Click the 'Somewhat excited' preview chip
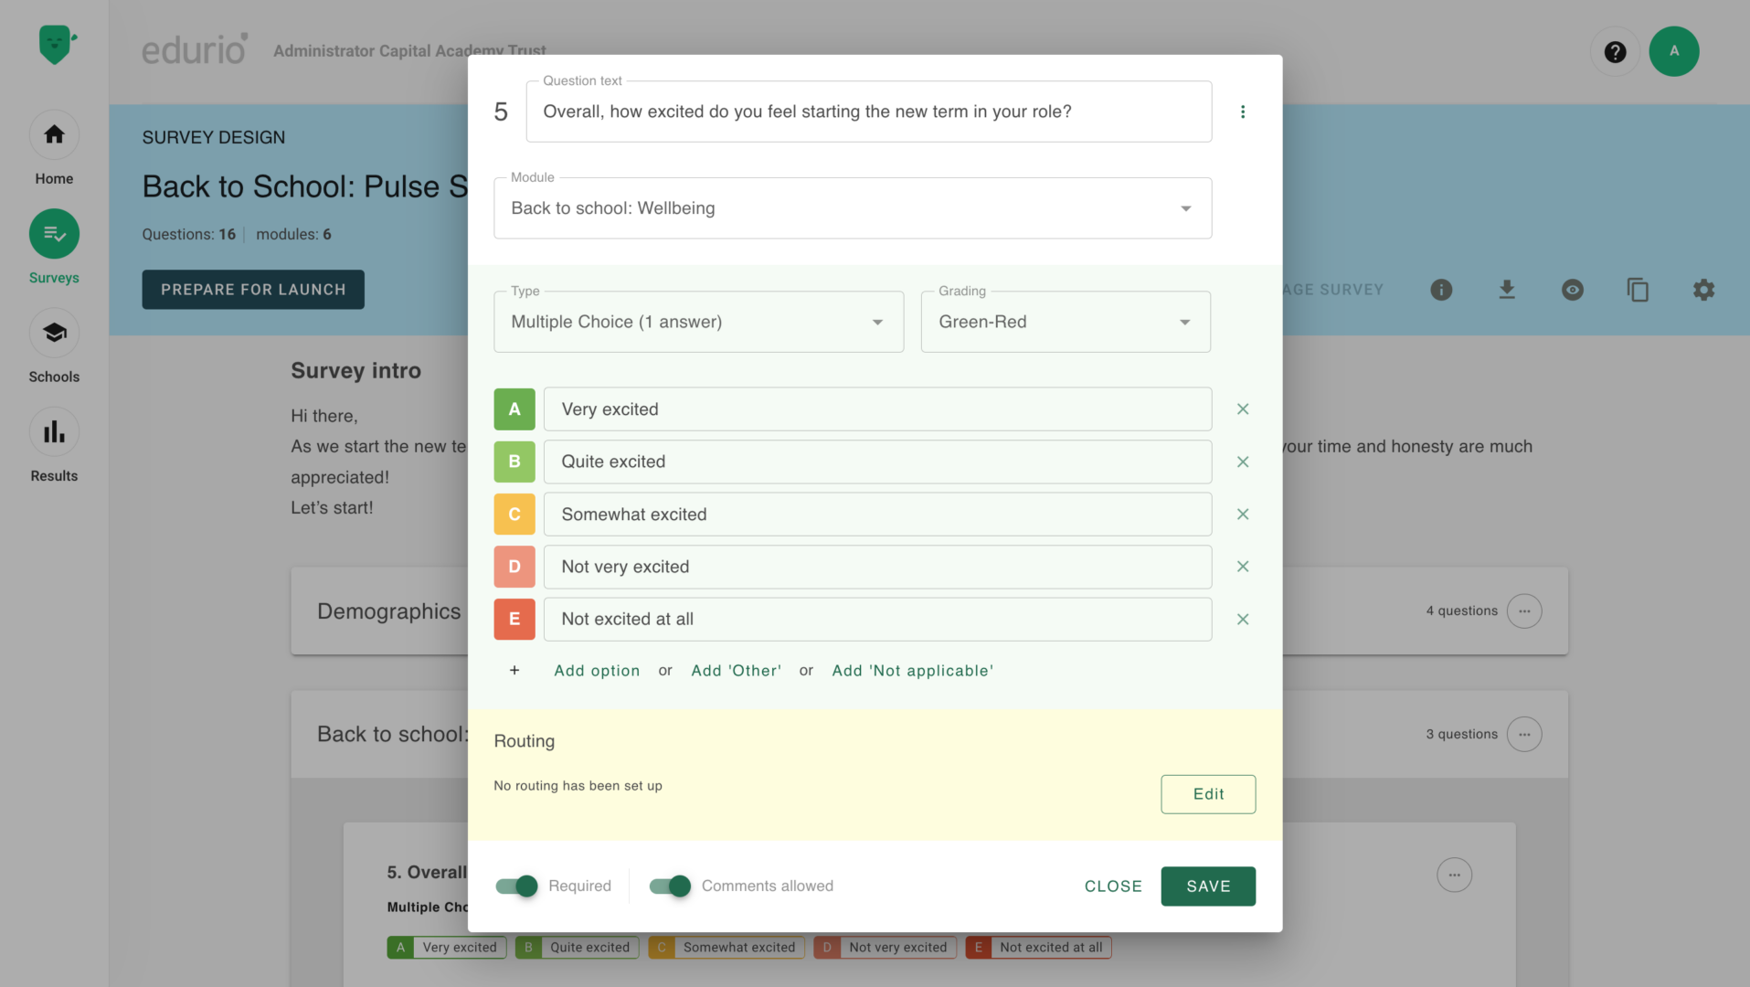Image resolution: width=1750 pixels, height=987 pixels. pyautogui.click(x=727, y=947)
